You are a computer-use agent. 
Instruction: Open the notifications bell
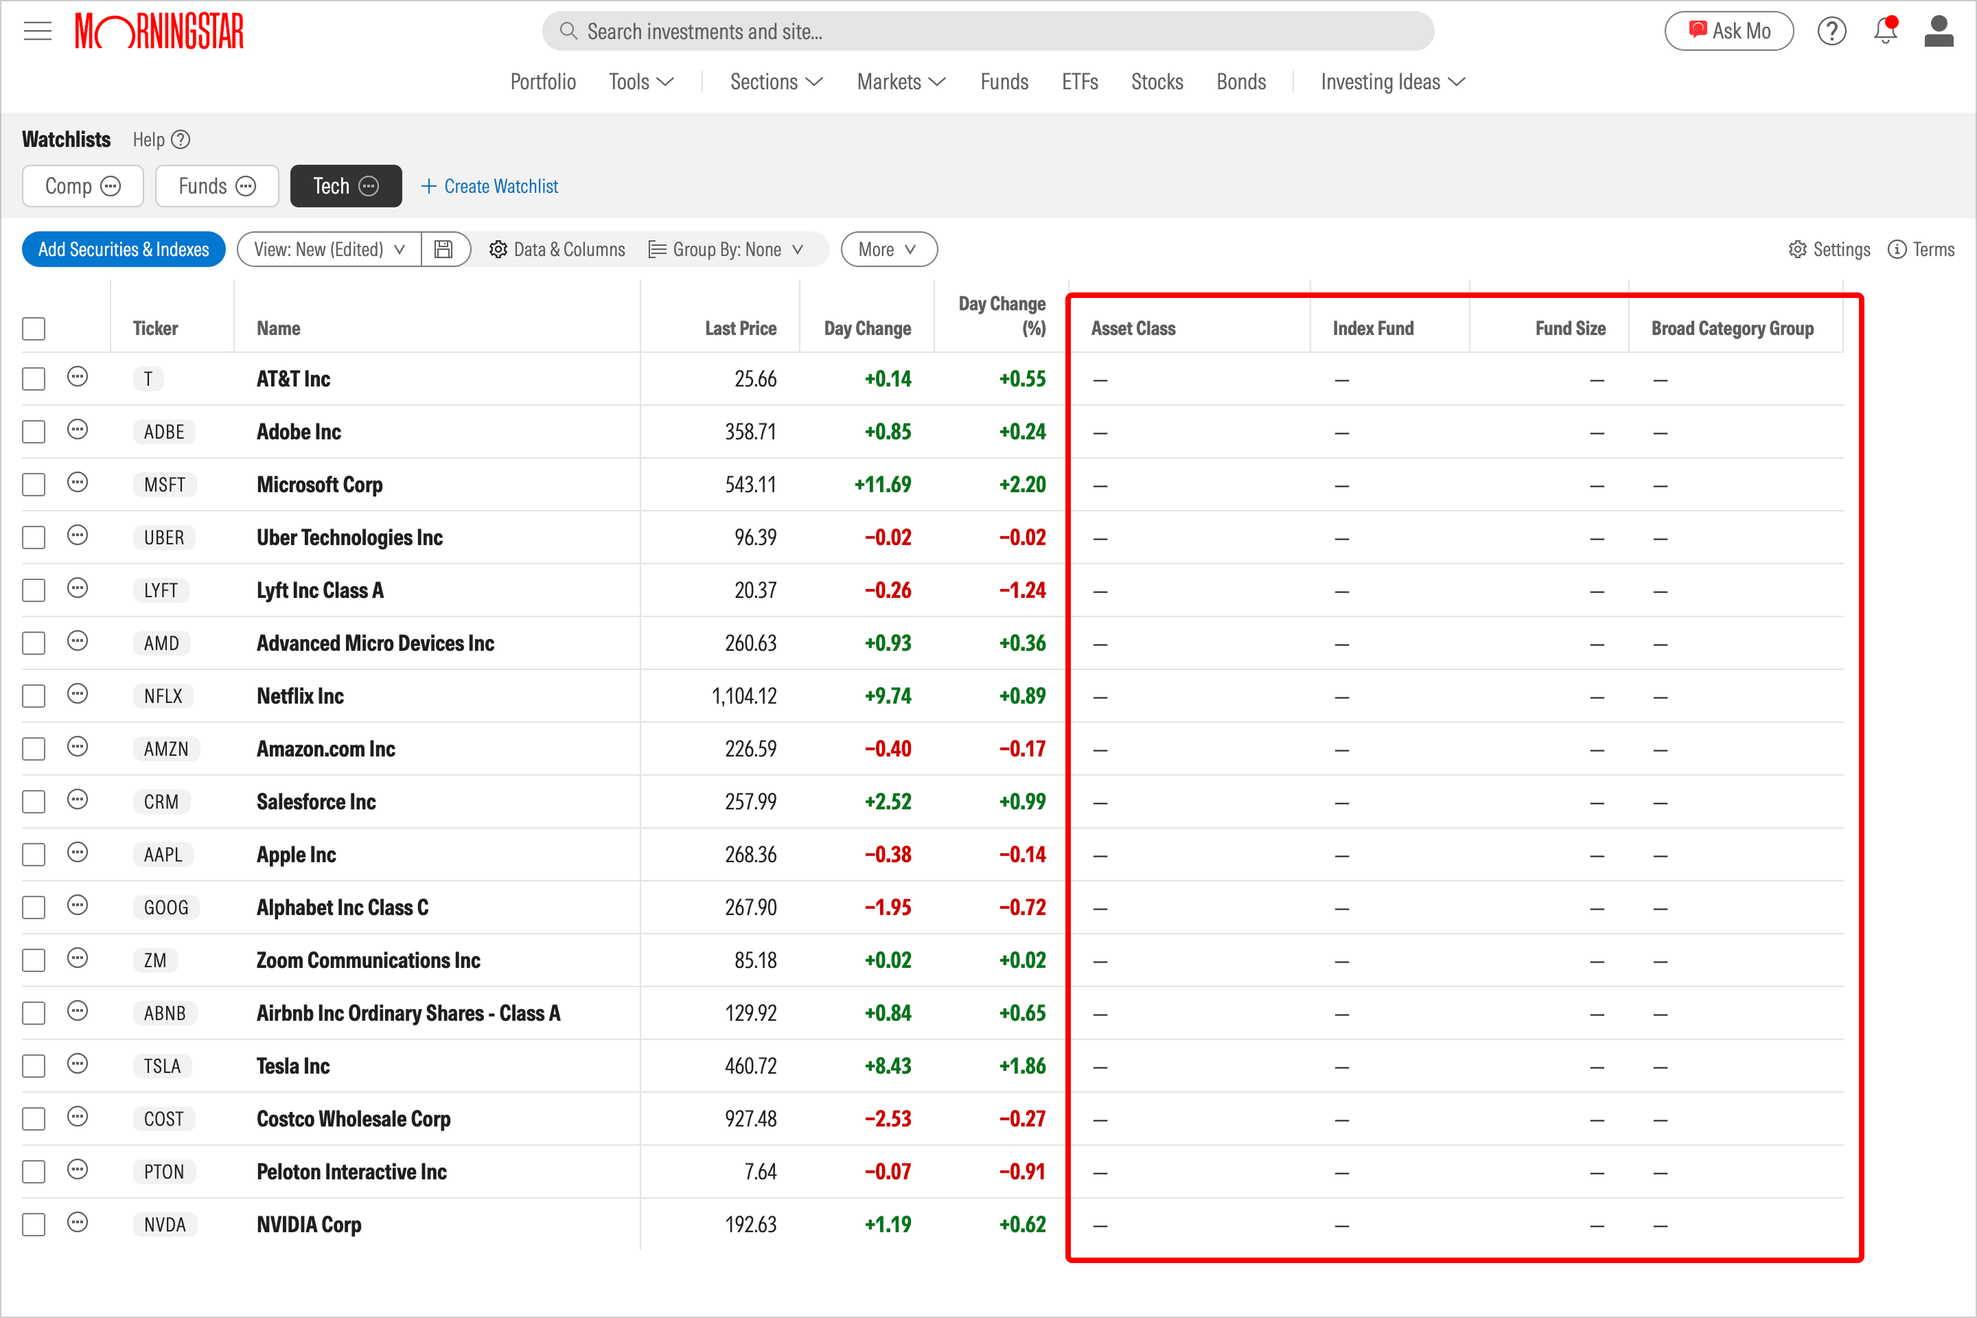point(1886,30)
